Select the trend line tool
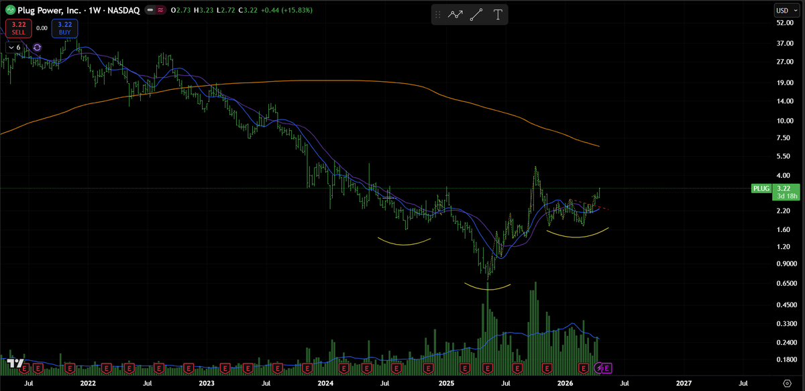 [x=477, y=14]
